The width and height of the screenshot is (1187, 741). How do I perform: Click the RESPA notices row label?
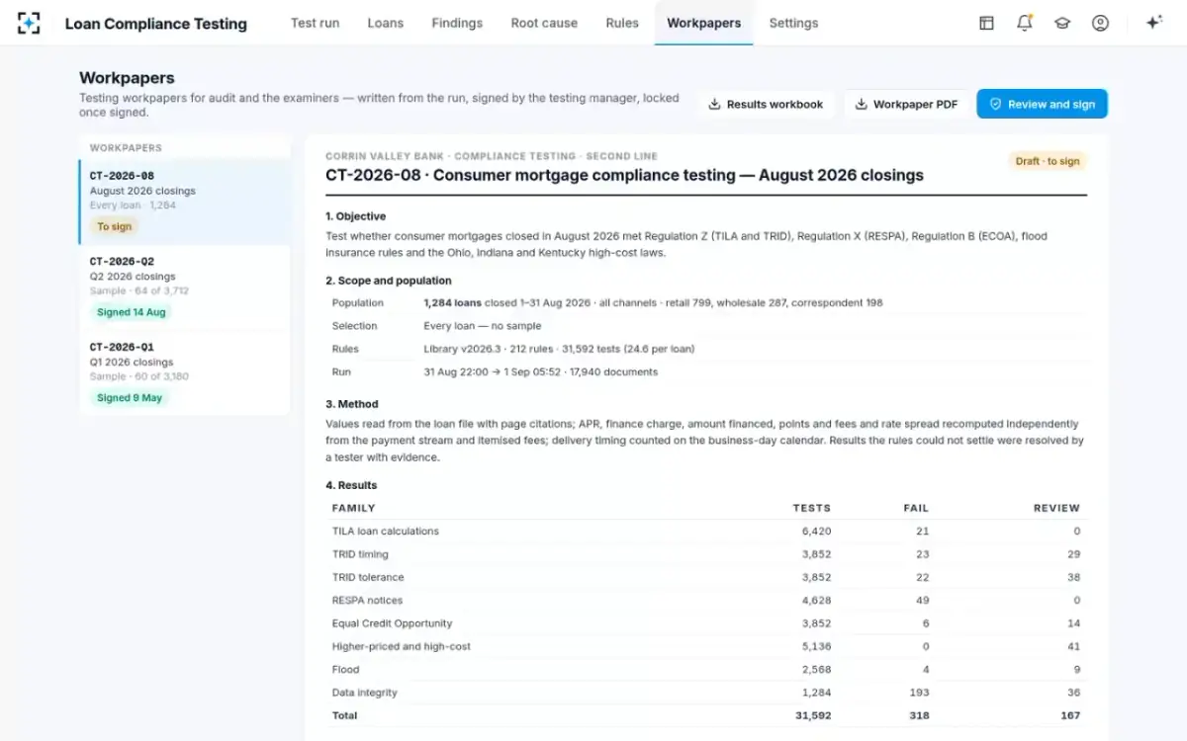(367, 600)
